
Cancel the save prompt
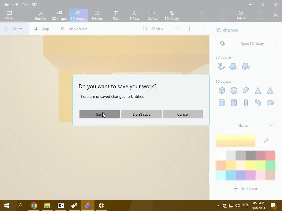pyautogui.click(x=183, y=114)
